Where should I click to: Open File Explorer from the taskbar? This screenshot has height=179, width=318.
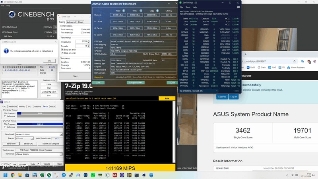click(20, 175)
